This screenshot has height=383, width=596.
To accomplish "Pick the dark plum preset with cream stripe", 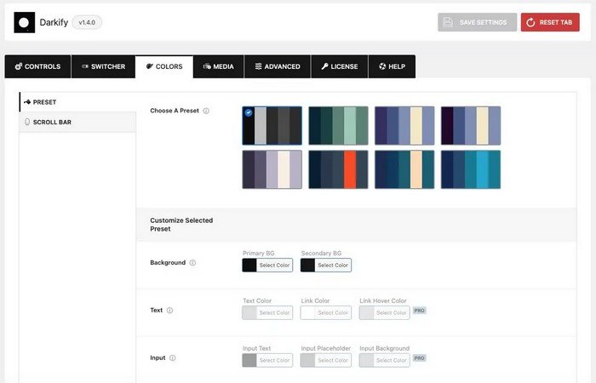I will pos(471,126).
